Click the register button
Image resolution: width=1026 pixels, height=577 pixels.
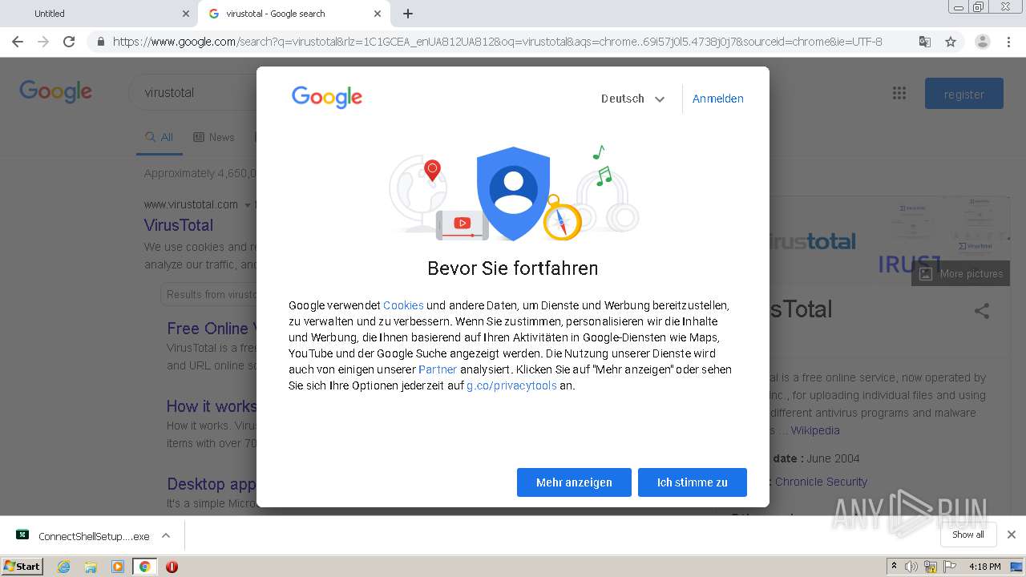(963, 94)
